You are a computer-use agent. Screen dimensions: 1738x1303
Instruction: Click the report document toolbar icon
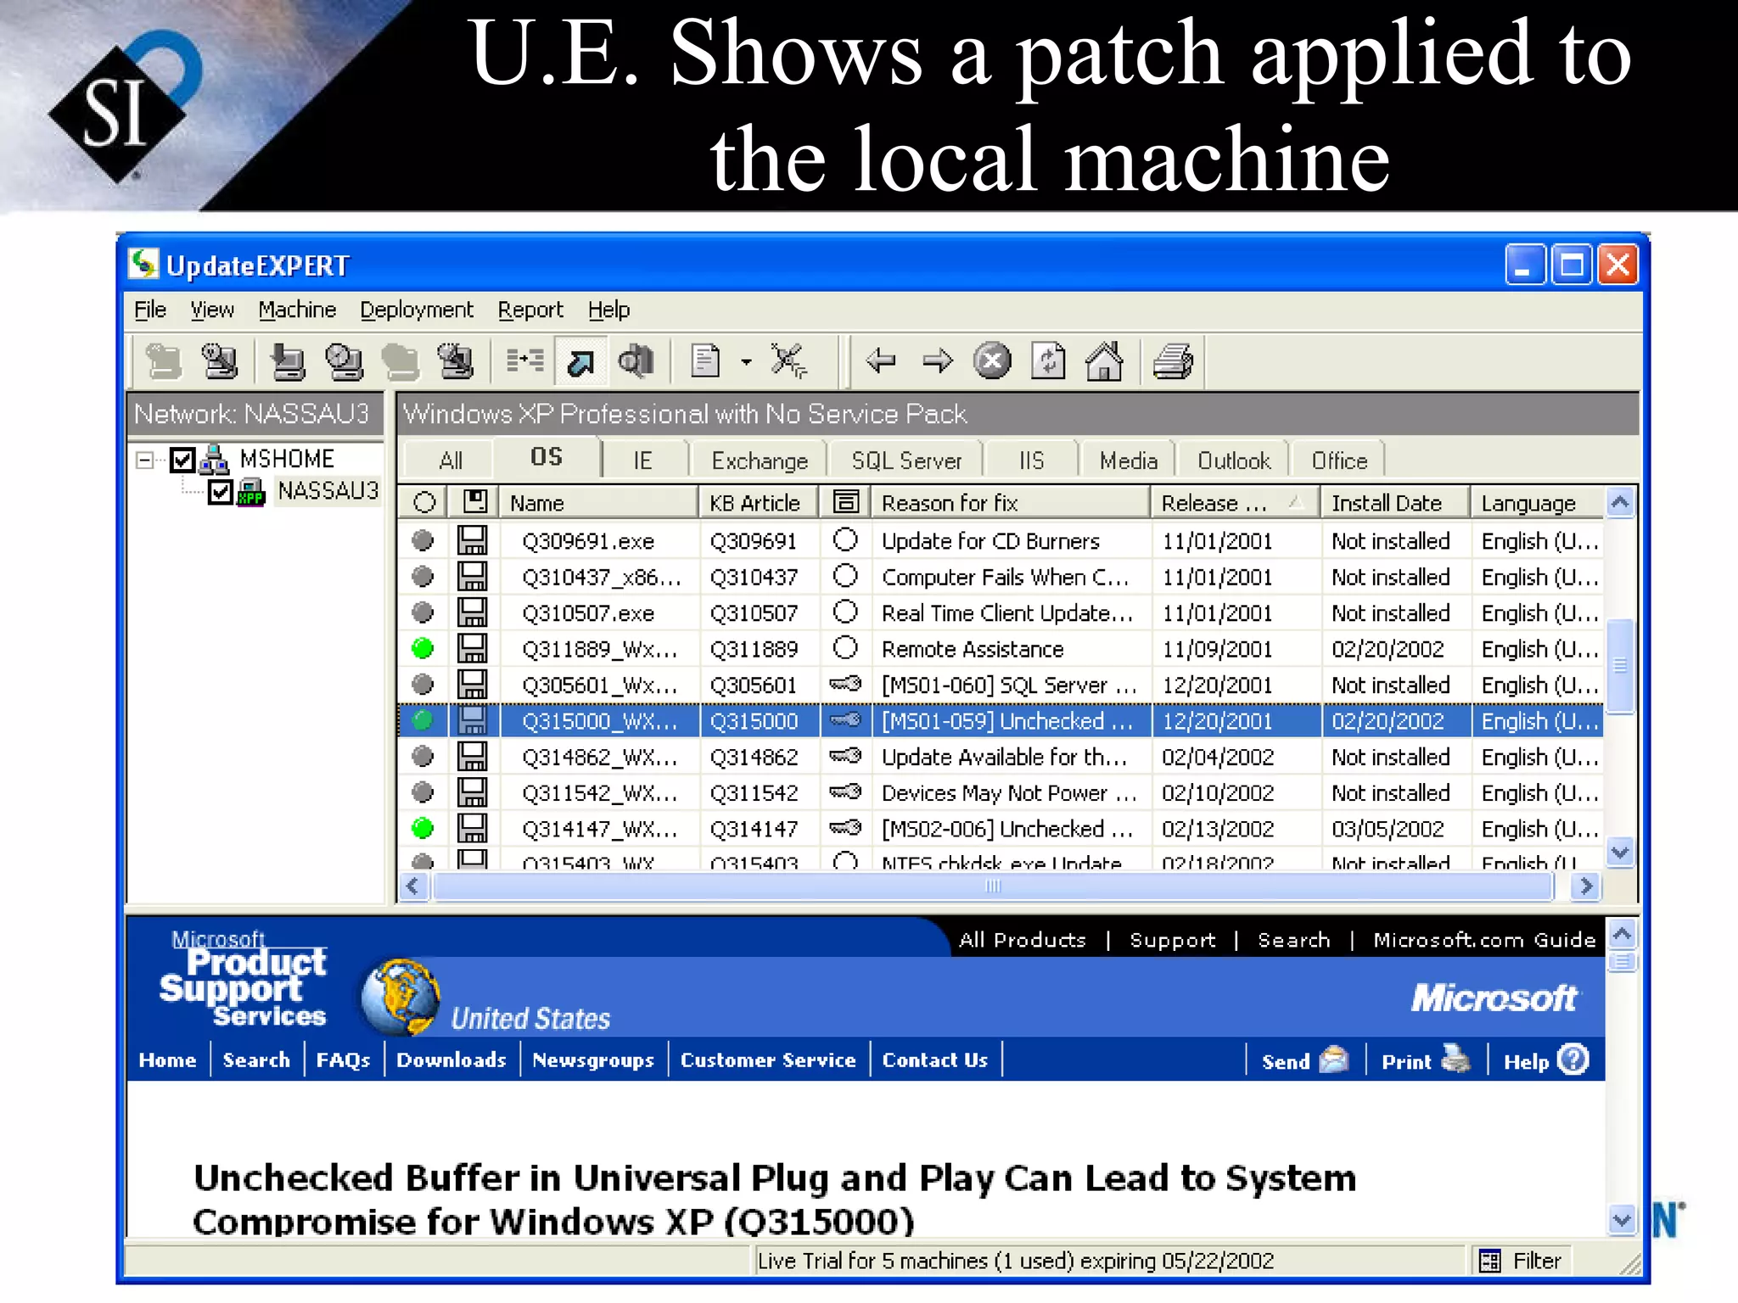(704, 361)
